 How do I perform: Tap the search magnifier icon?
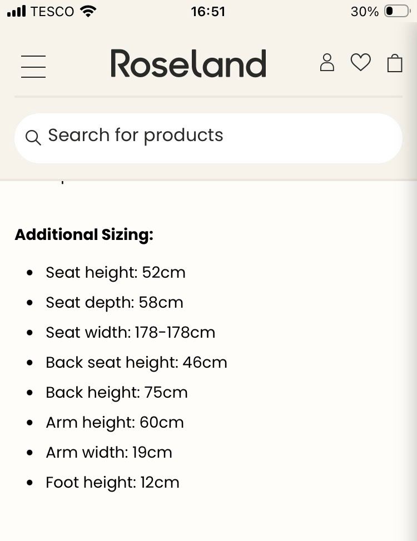tap(33, 138)
